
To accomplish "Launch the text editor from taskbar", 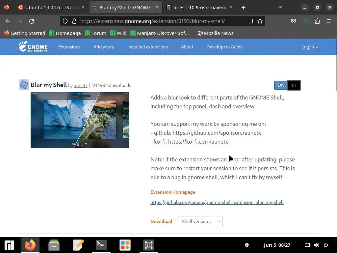I will pyautogui.click(x=78, y=245).
